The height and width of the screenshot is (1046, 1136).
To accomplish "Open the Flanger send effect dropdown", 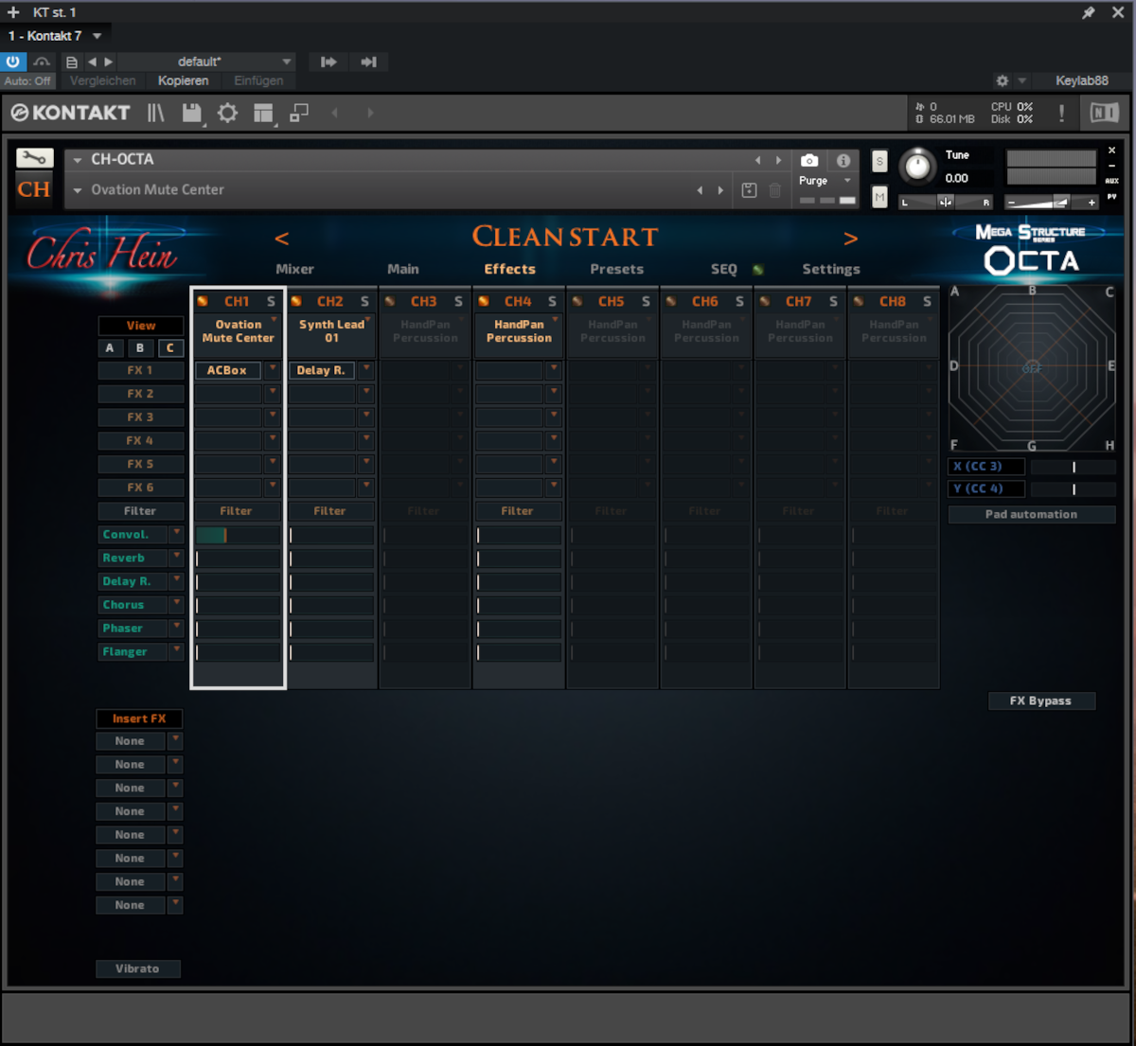I will [x=177, y=651].
